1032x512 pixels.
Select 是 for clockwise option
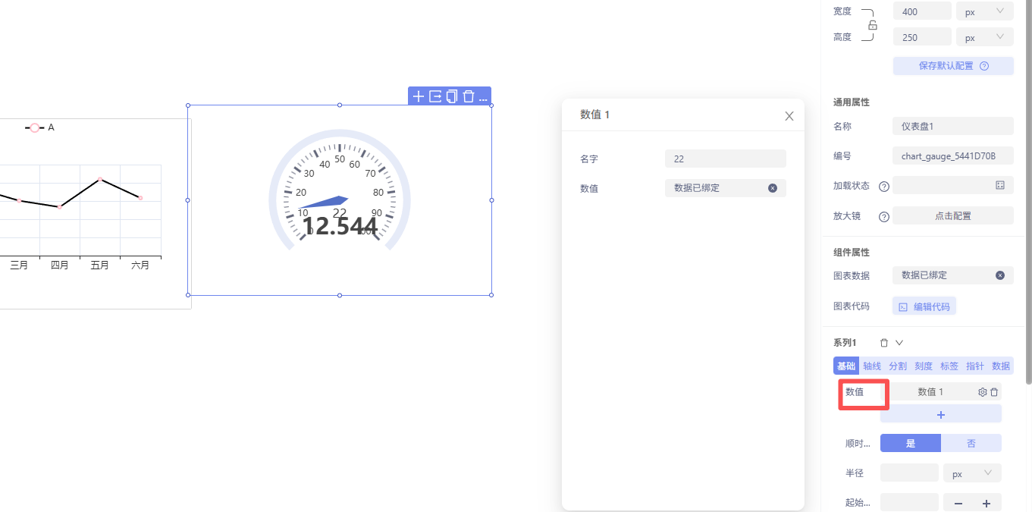click(911, 443)
